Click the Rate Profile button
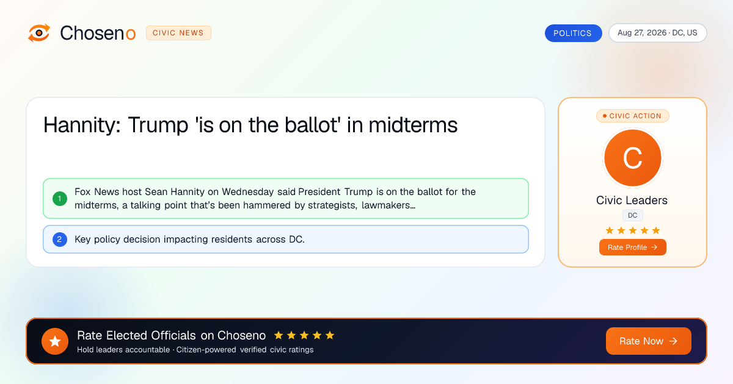This screenshot has height=384, width=733. (x=633, y=247)
